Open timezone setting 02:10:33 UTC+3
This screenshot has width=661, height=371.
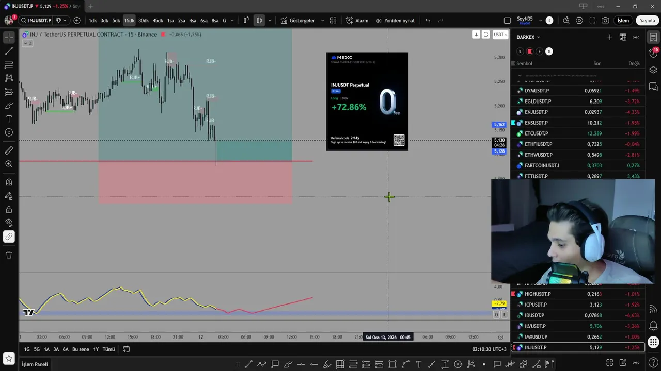pyautogui.click(x=489, y=349)
